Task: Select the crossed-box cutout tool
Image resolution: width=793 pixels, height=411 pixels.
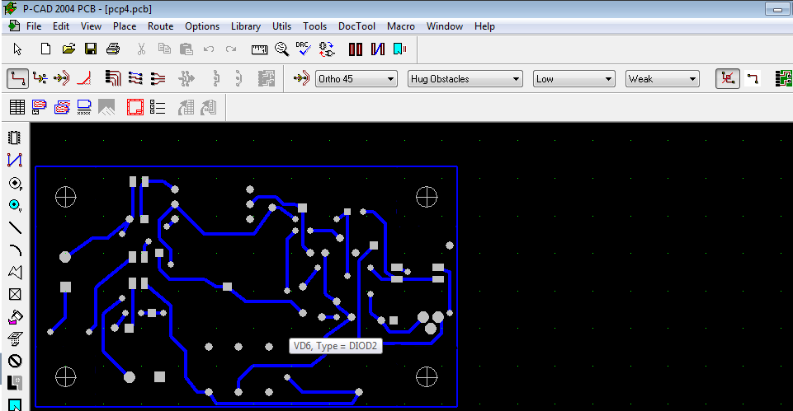Action: click(x=15, y=294)
